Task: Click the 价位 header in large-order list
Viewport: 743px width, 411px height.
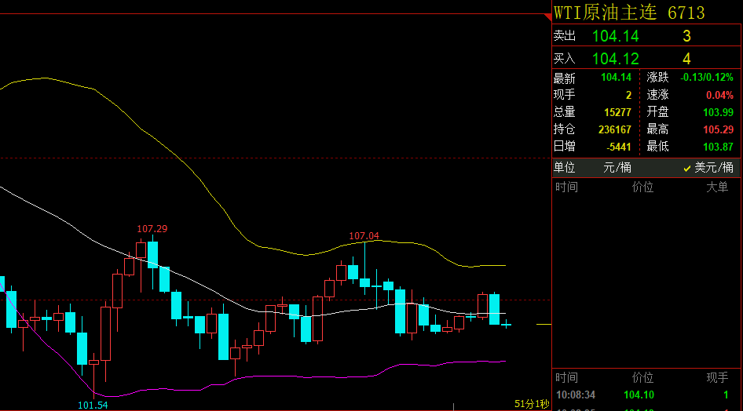Action: point(642,187)
